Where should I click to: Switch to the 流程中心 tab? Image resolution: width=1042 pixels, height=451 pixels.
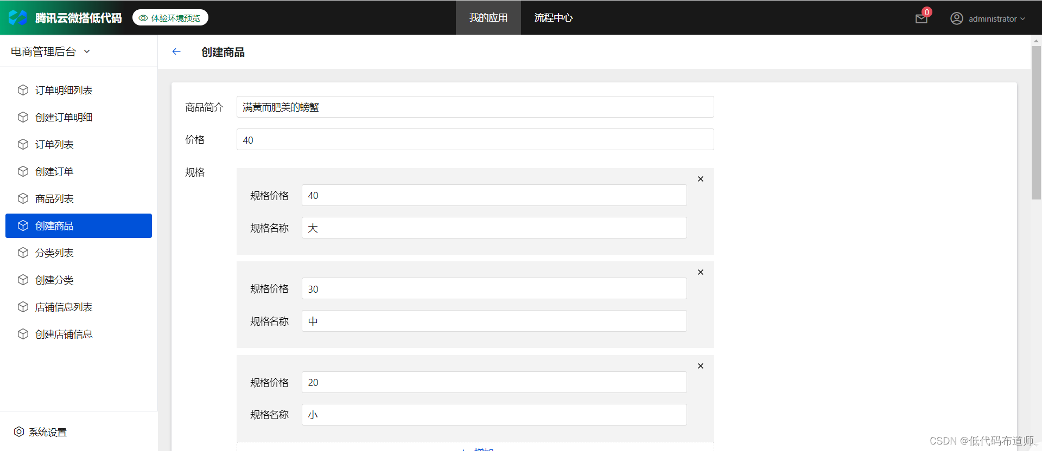[x=554, y=17]
